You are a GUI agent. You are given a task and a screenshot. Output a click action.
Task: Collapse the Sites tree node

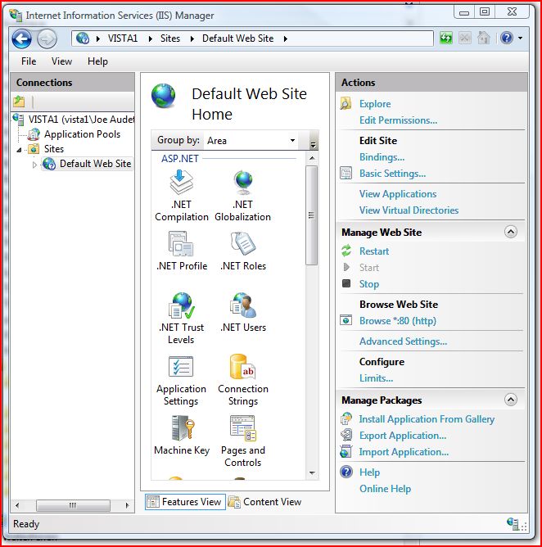tap(19, 150)
